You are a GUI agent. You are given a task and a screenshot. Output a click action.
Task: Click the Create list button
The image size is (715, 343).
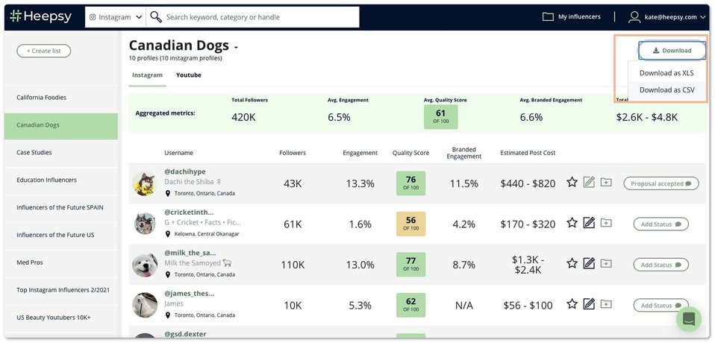pos(44,51)
